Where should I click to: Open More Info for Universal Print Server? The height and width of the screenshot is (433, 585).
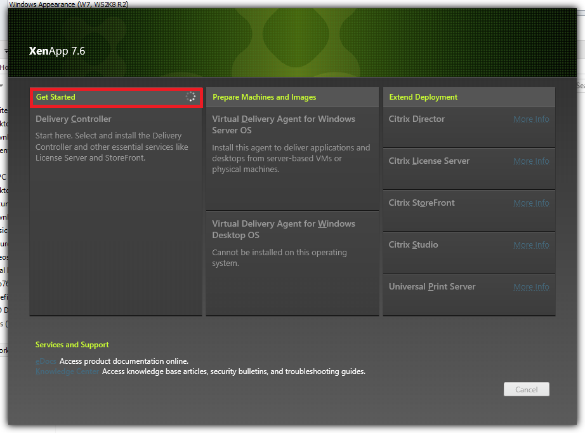pos(531,286)
